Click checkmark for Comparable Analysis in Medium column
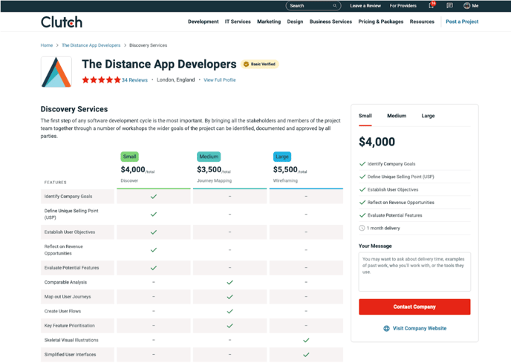Image resolution: width=511 pixels, height=363 pixels. (x=230, y=282)
